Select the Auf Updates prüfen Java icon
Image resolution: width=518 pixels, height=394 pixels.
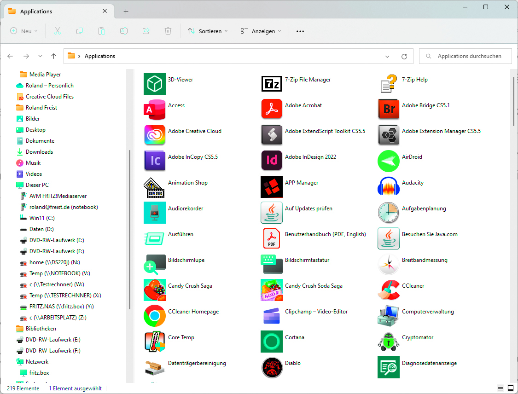pos(272,212)
